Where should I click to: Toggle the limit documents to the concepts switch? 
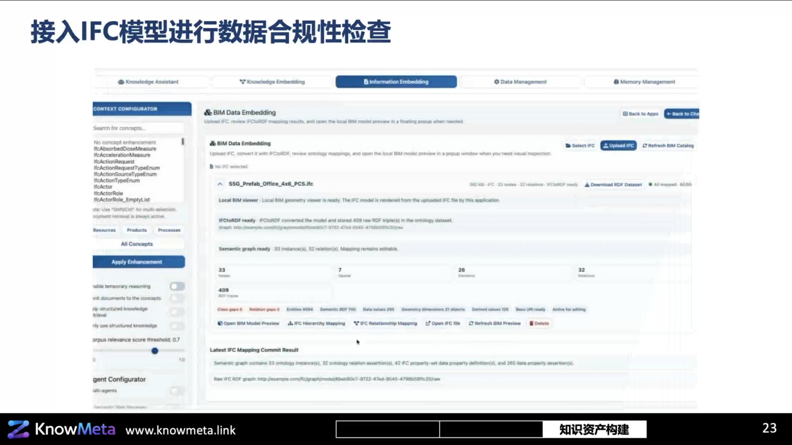pyautogui.click(x=177, y=298)
